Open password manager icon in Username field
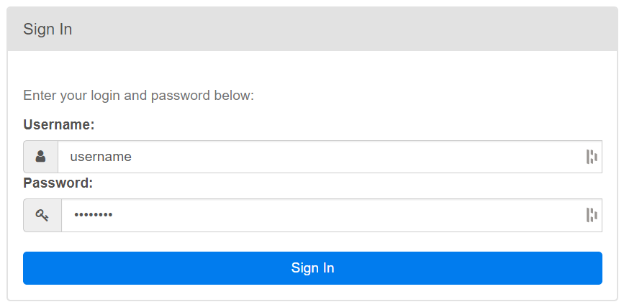The image size is (624, 307). 592,157
